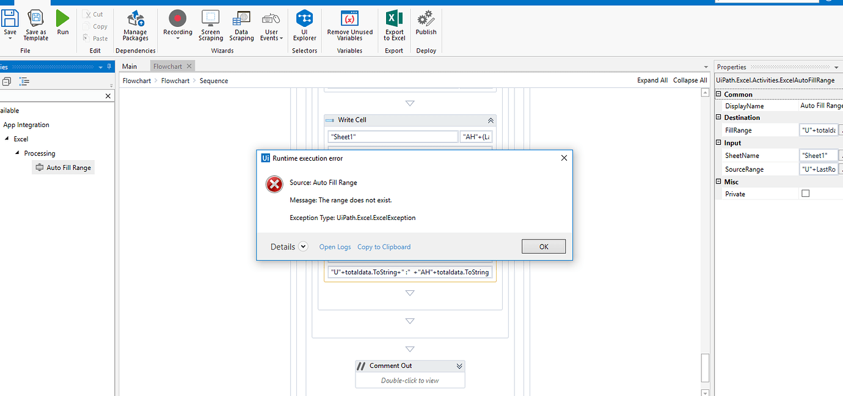Click Open Logs link
Viewport: 843px width, 396px height.
[335, 247]
